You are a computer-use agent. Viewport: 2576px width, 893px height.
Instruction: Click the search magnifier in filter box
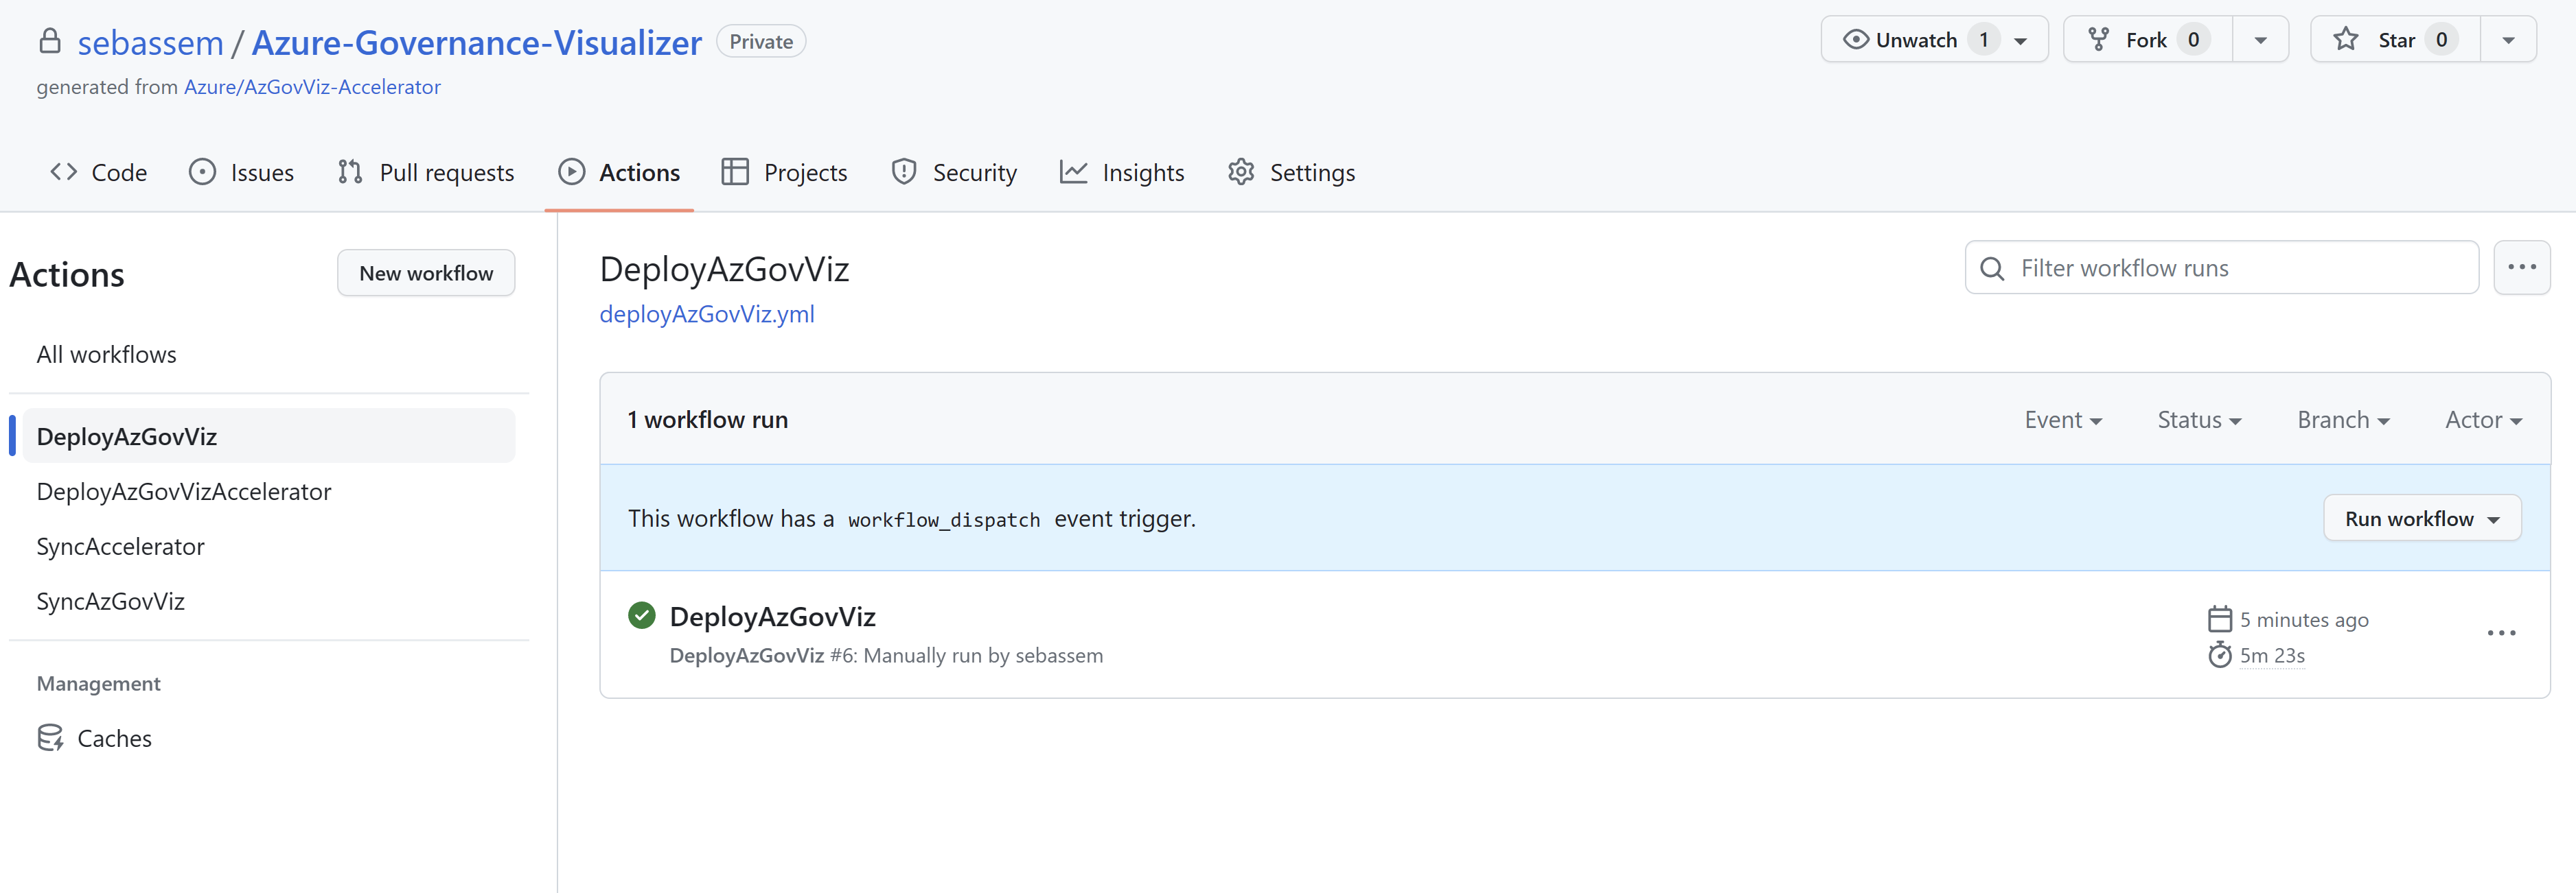(1992, 269)
